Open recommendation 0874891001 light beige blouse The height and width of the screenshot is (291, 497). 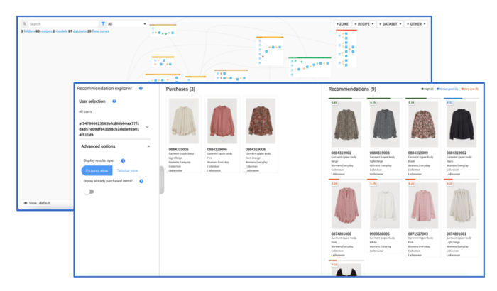point(461,205)
